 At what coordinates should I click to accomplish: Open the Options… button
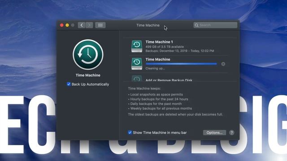[214, 133]
